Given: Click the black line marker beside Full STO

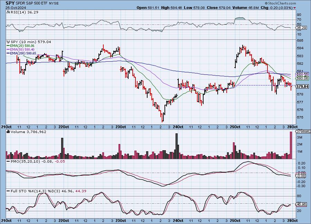Looking at the screenshot, I should click(8, 191).
